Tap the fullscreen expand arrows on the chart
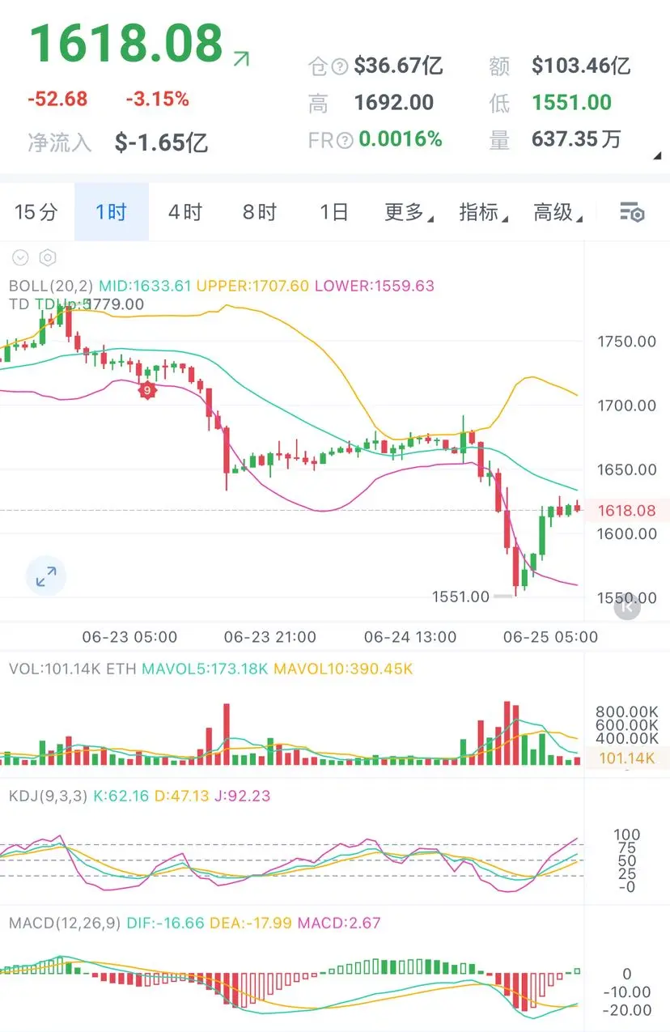The image size is (670, 1032). pyautogui.click(x=46, y=576)
